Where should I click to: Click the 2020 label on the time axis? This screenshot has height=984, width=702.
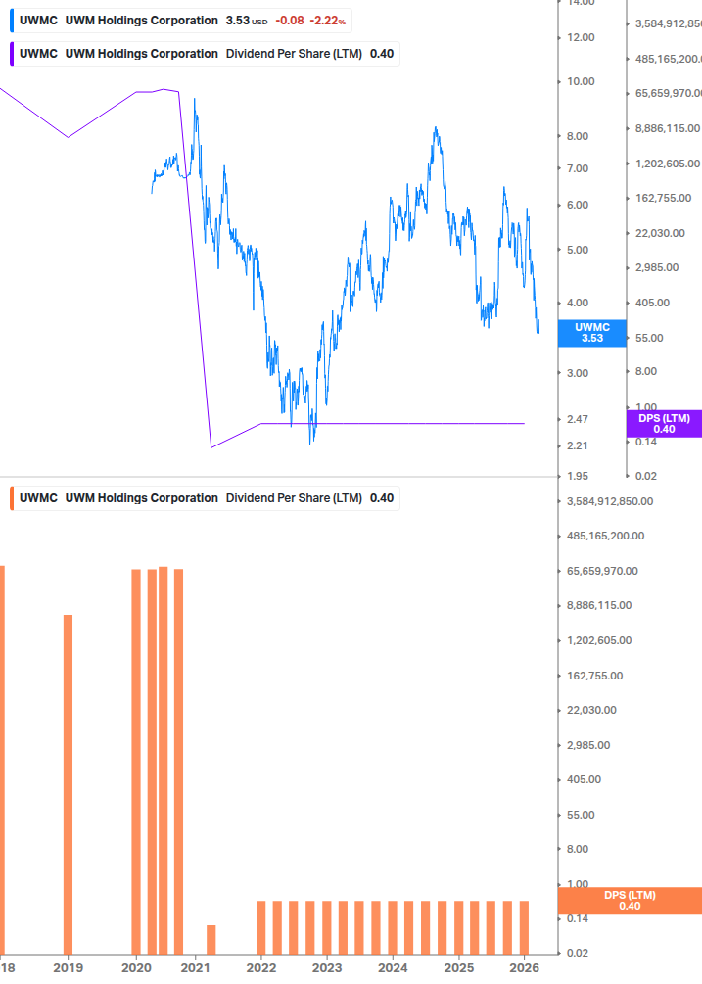pos(136,967)
